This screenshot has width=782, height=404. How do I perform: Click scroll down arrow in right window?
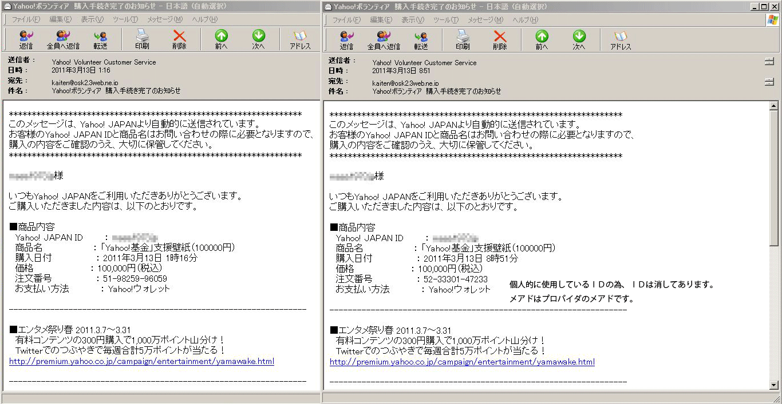(774, 385)
